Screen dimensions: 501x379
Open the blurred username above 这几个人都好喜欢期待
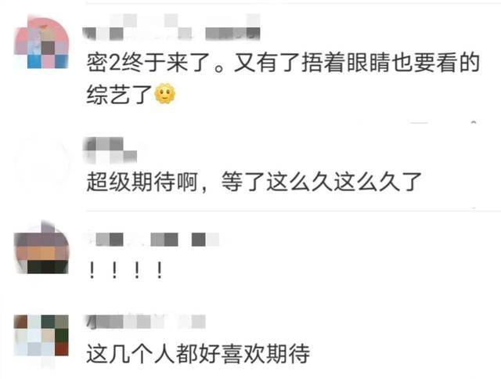coord(144,322)
